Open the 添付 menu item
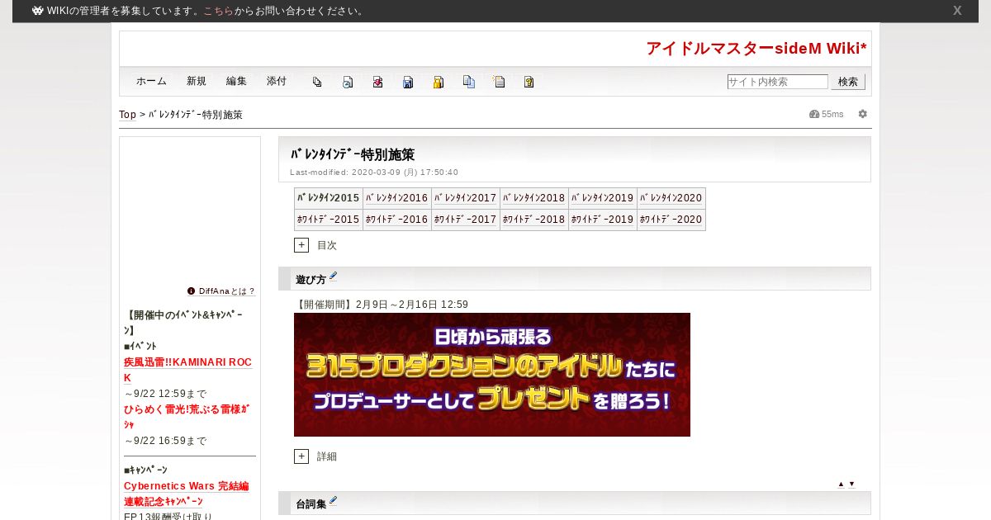991x520 pixels. (x=277, y=82)
